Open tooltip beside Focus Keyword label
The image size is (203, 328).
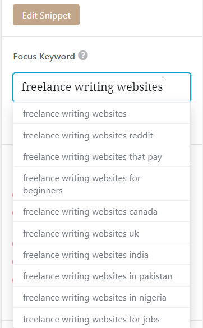83,56
